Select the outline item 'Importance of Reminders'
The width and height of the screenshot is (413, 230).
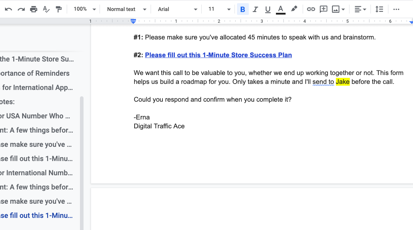click(35, 73)
